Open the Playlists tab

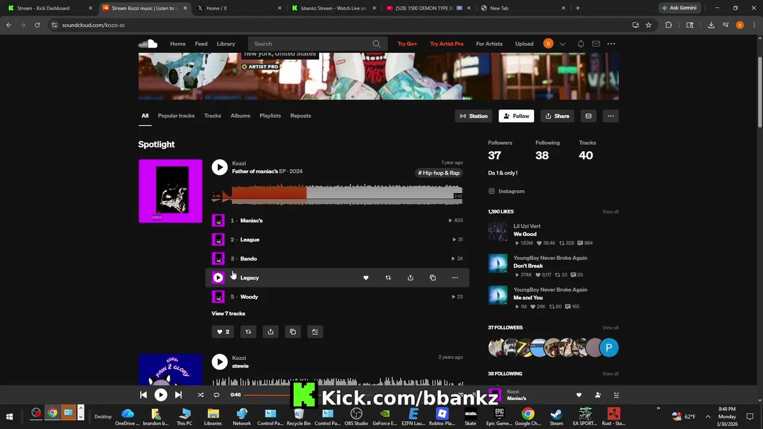[270, 116]
